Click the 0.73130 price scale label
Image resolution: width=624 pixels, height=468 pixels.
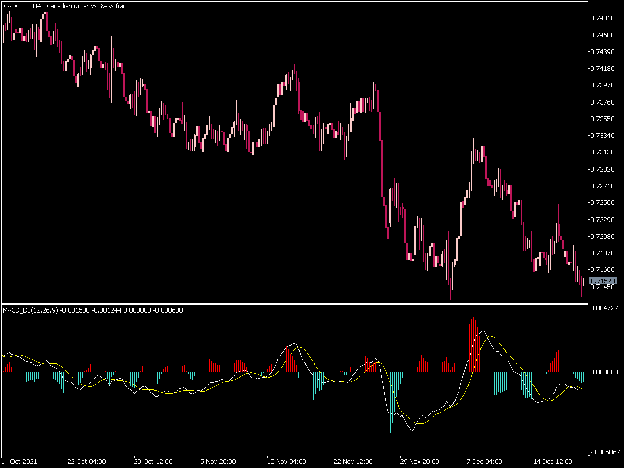tap(603, 152)
